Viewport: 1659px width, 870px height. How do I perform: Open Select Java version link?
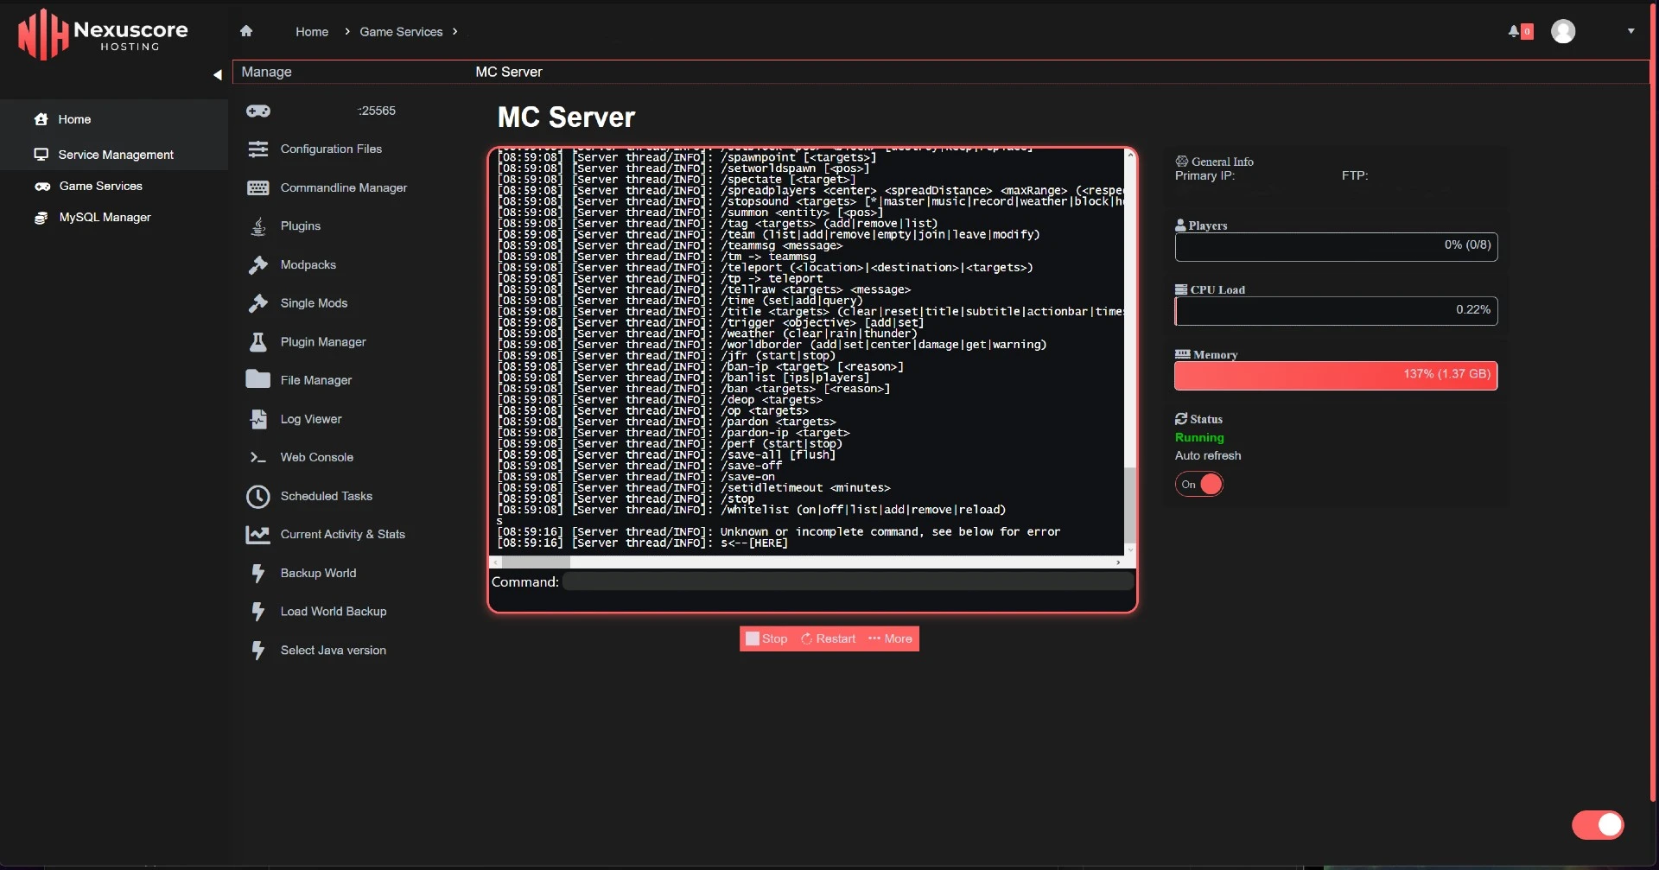coord(334,651)
